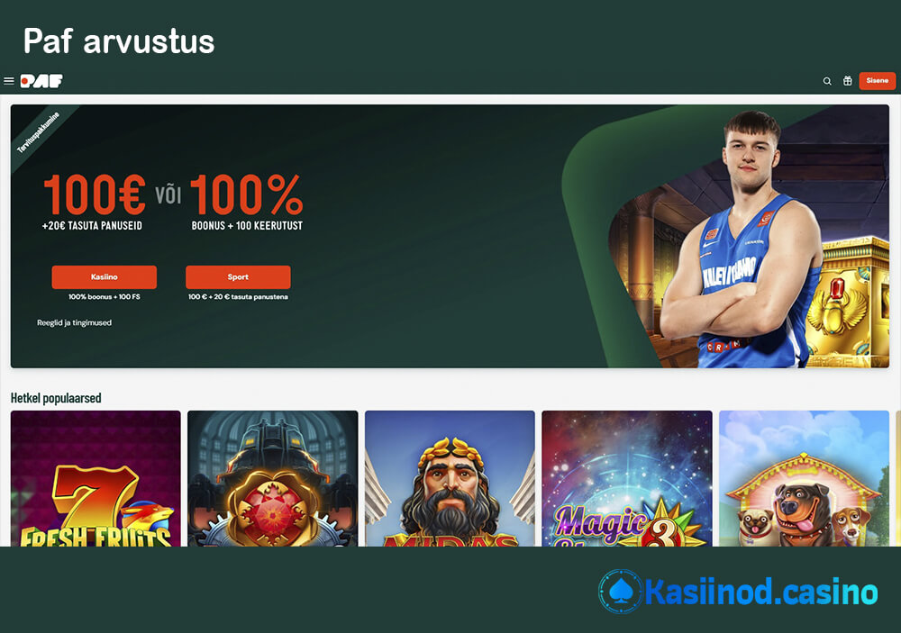Choose the Kasiino welcome offer button
This screenshot has width=901, height=633.
pos(104,276)
